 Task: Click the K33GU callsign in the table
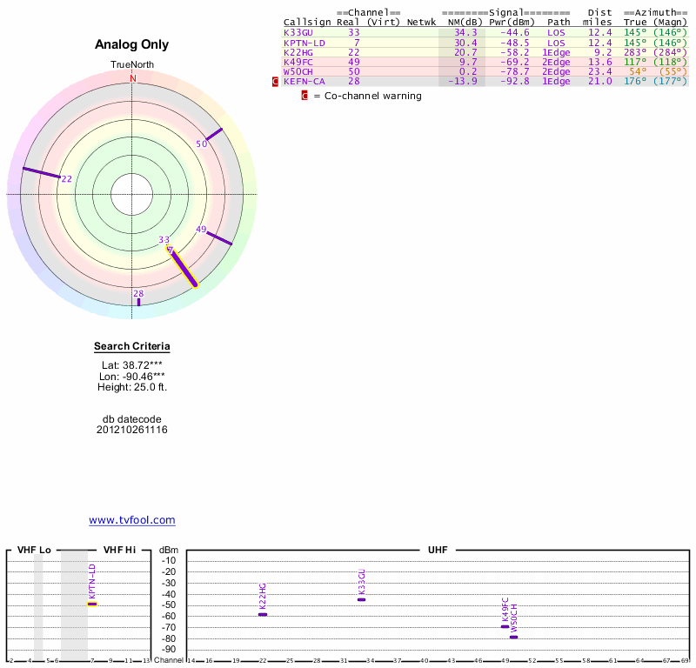coord(298,32)
